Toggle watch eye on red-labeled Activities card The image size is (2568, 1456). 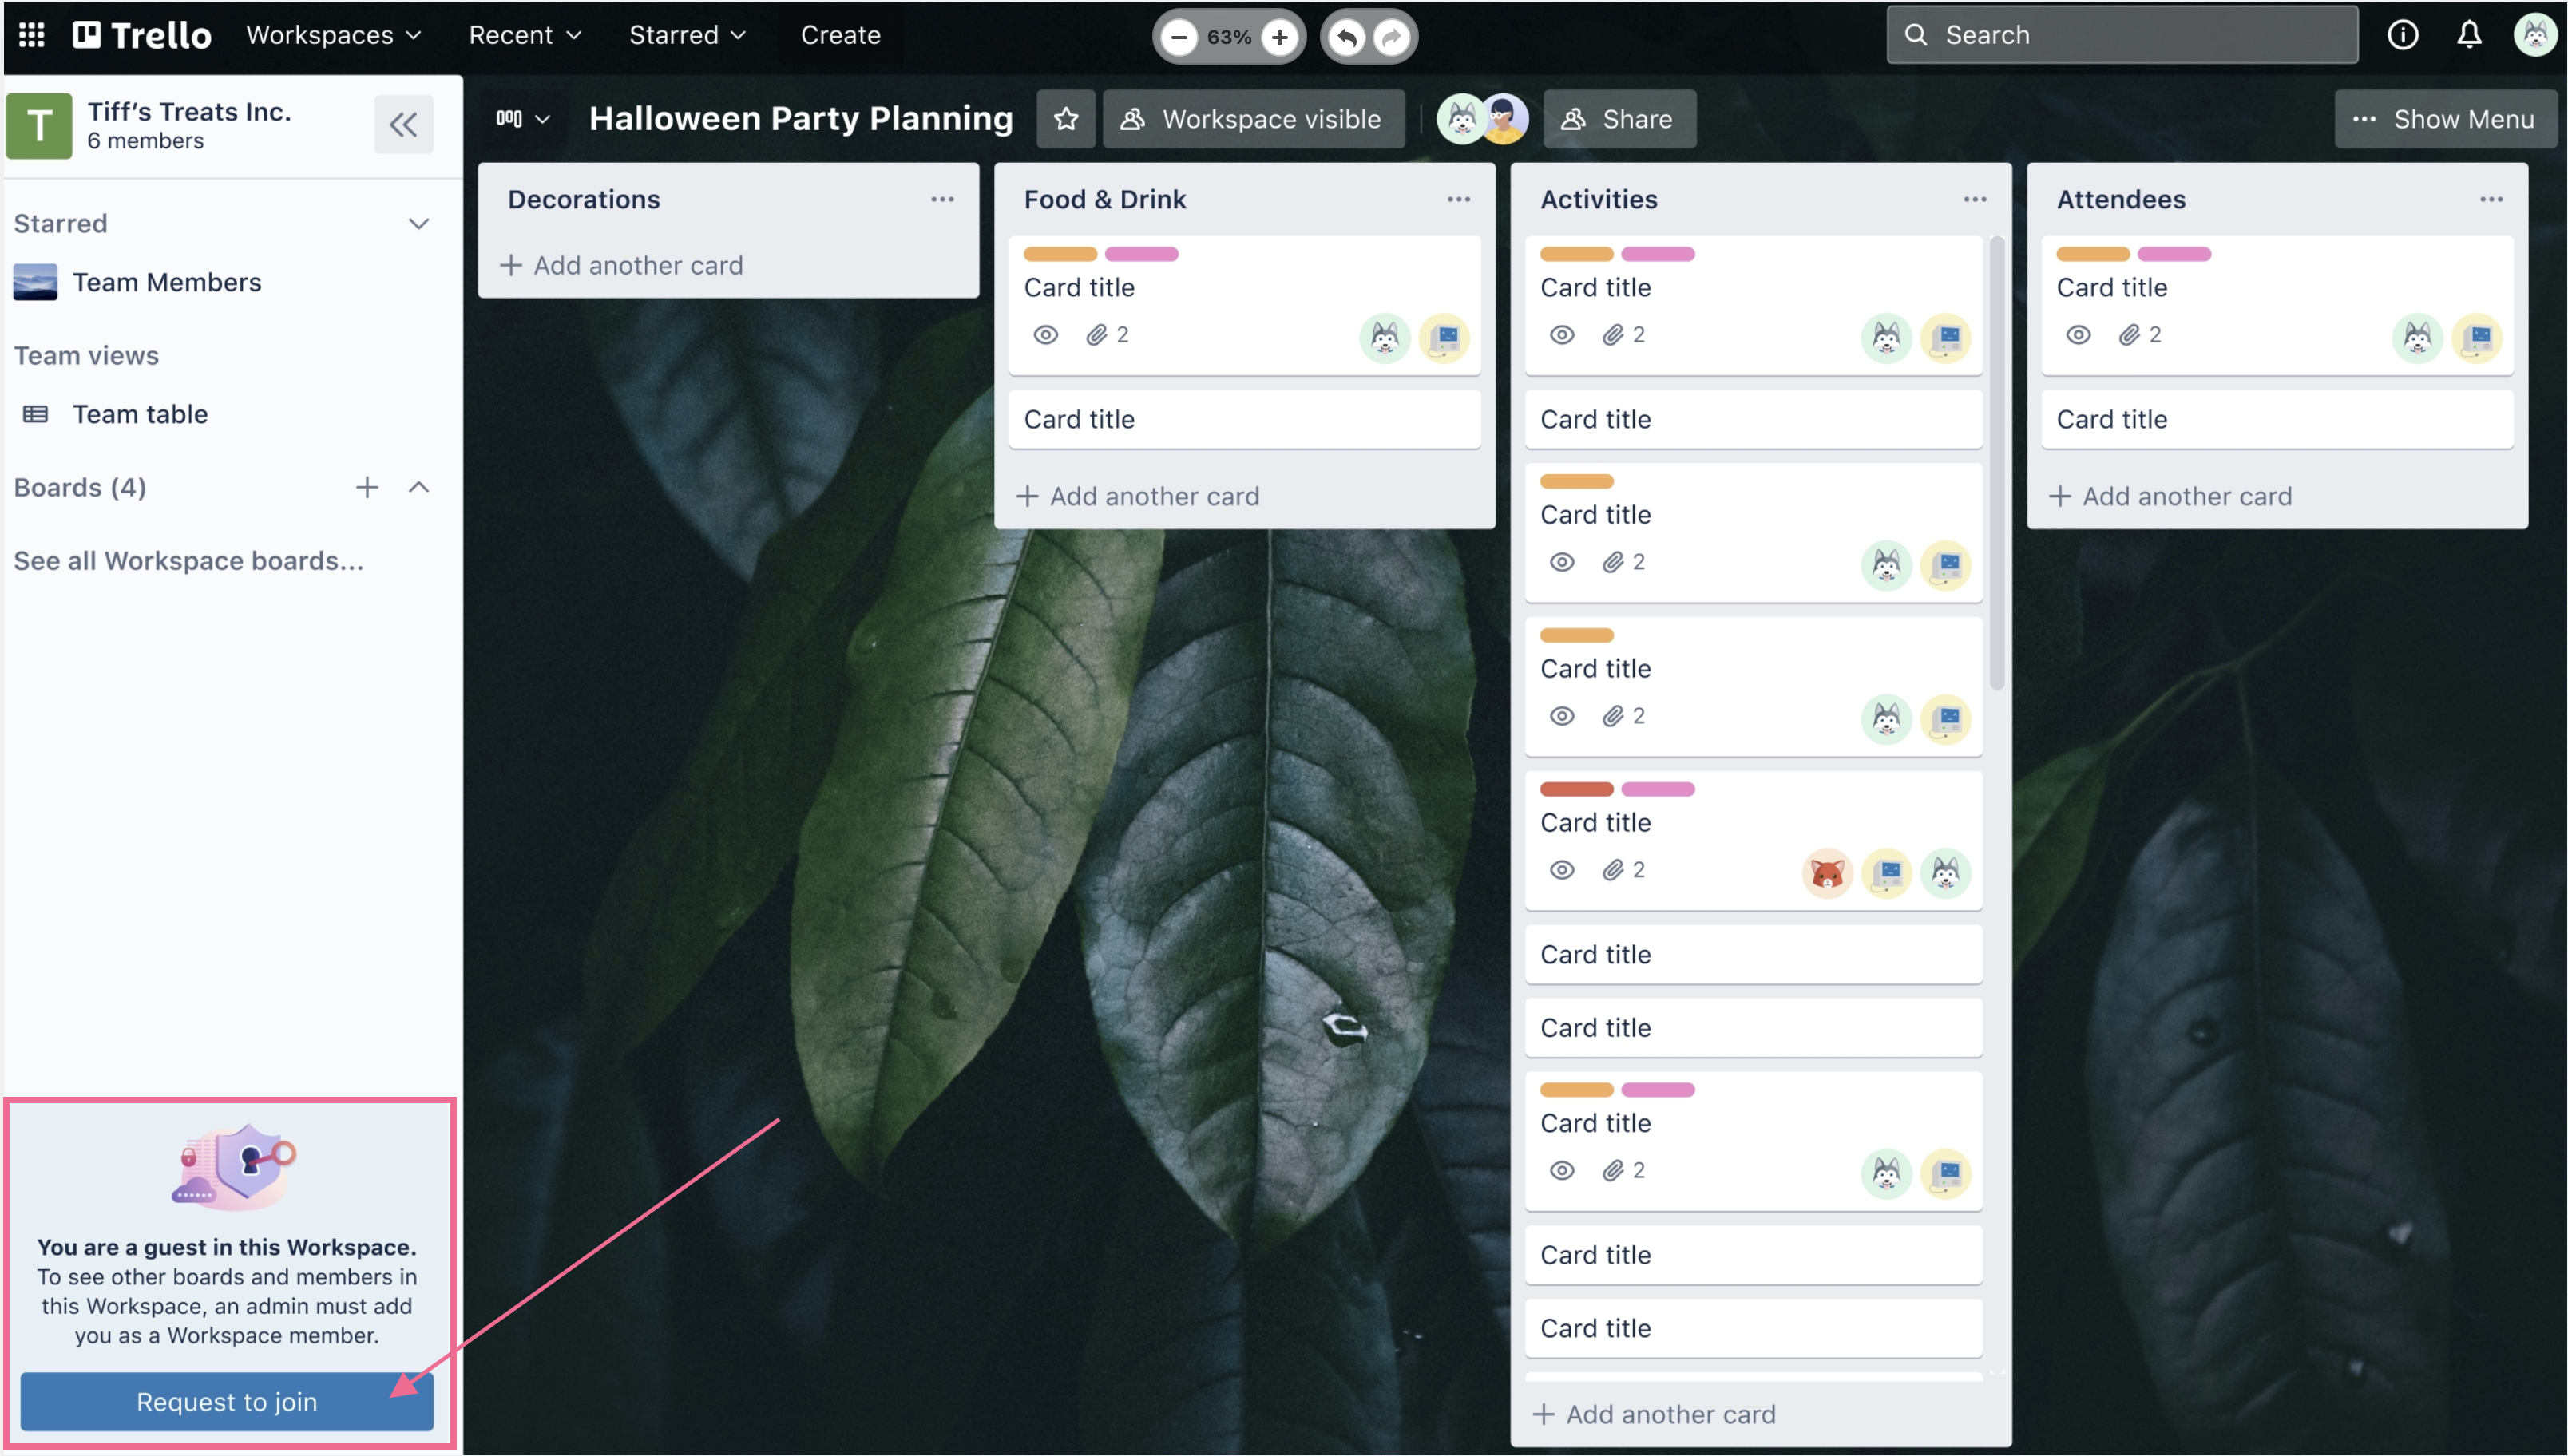click(1561, 870)
